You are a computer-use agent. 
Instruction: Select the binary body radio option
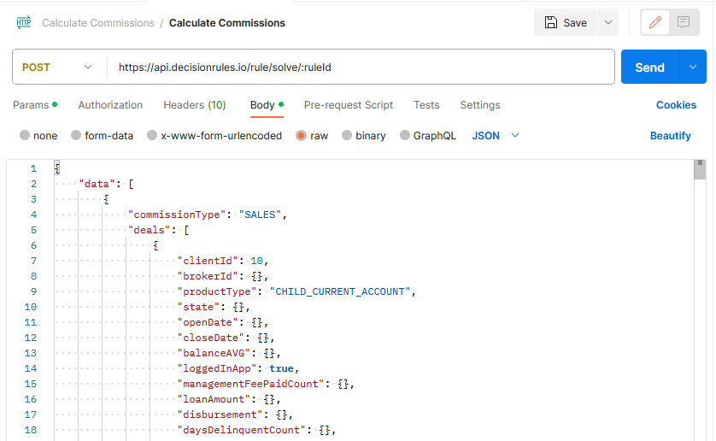347,135
